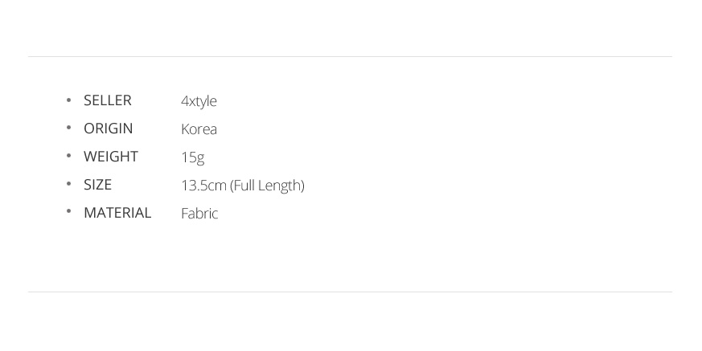
Task: Click the bullet beside WEIGHT
Action: pos(69,157)
